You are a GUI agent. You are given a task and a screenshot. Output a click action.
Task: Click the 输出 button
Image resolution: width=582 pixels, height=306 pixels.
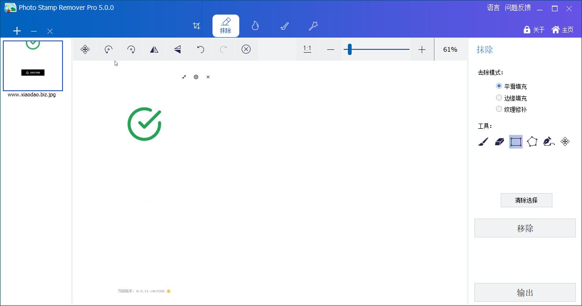pyautogui.click(x=525, y=292)
